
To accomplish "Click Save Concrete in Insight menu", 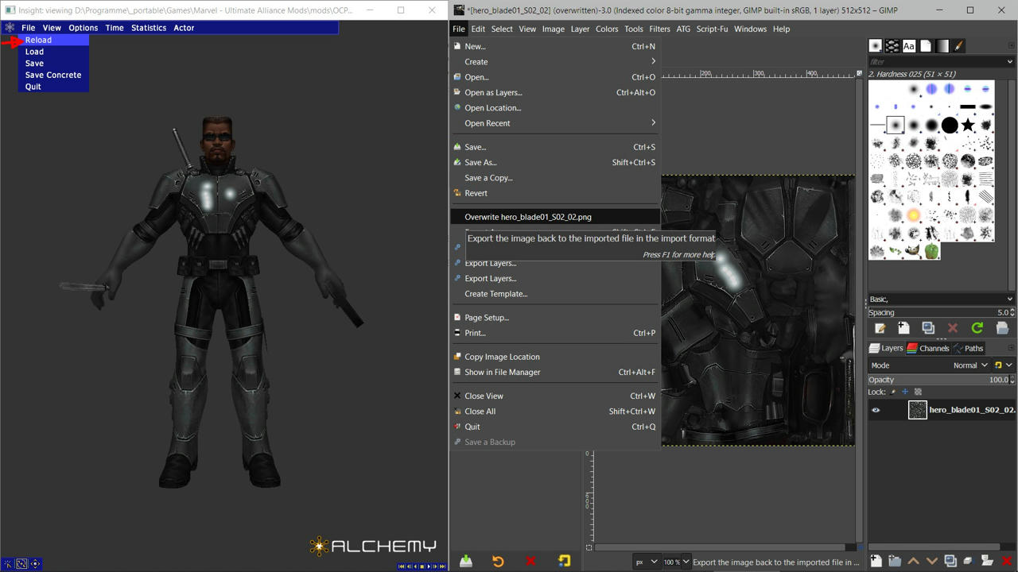I will 54,75.
